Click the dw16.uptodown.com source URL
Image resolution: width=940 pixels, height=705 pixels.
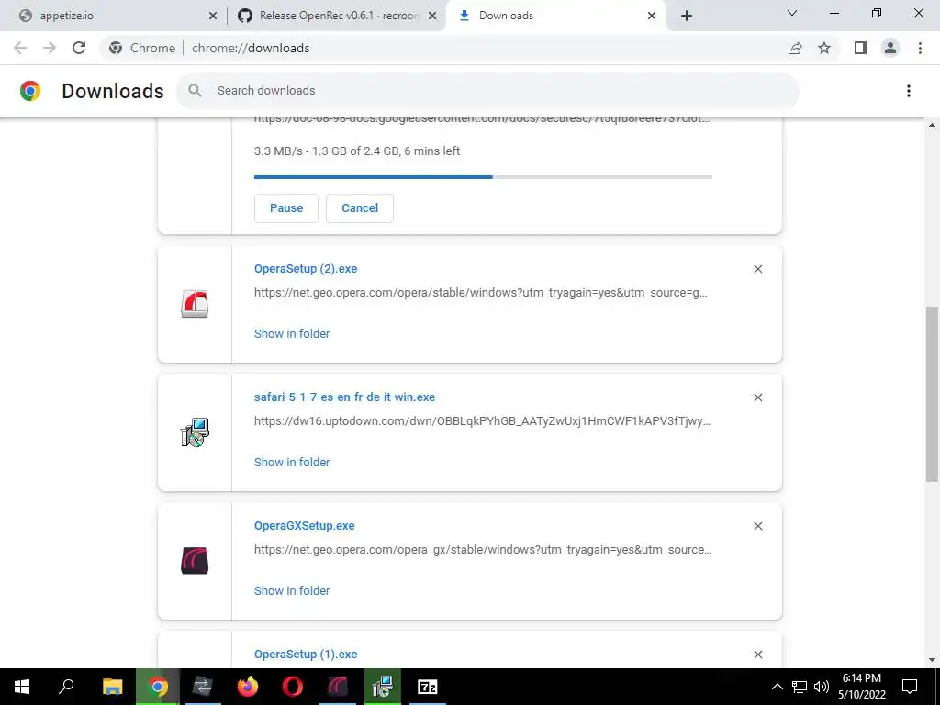[483, 420]
